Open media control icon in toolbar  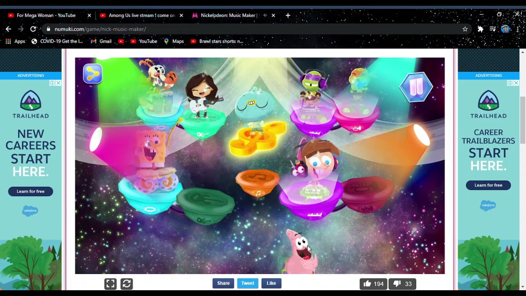(493, 29)
